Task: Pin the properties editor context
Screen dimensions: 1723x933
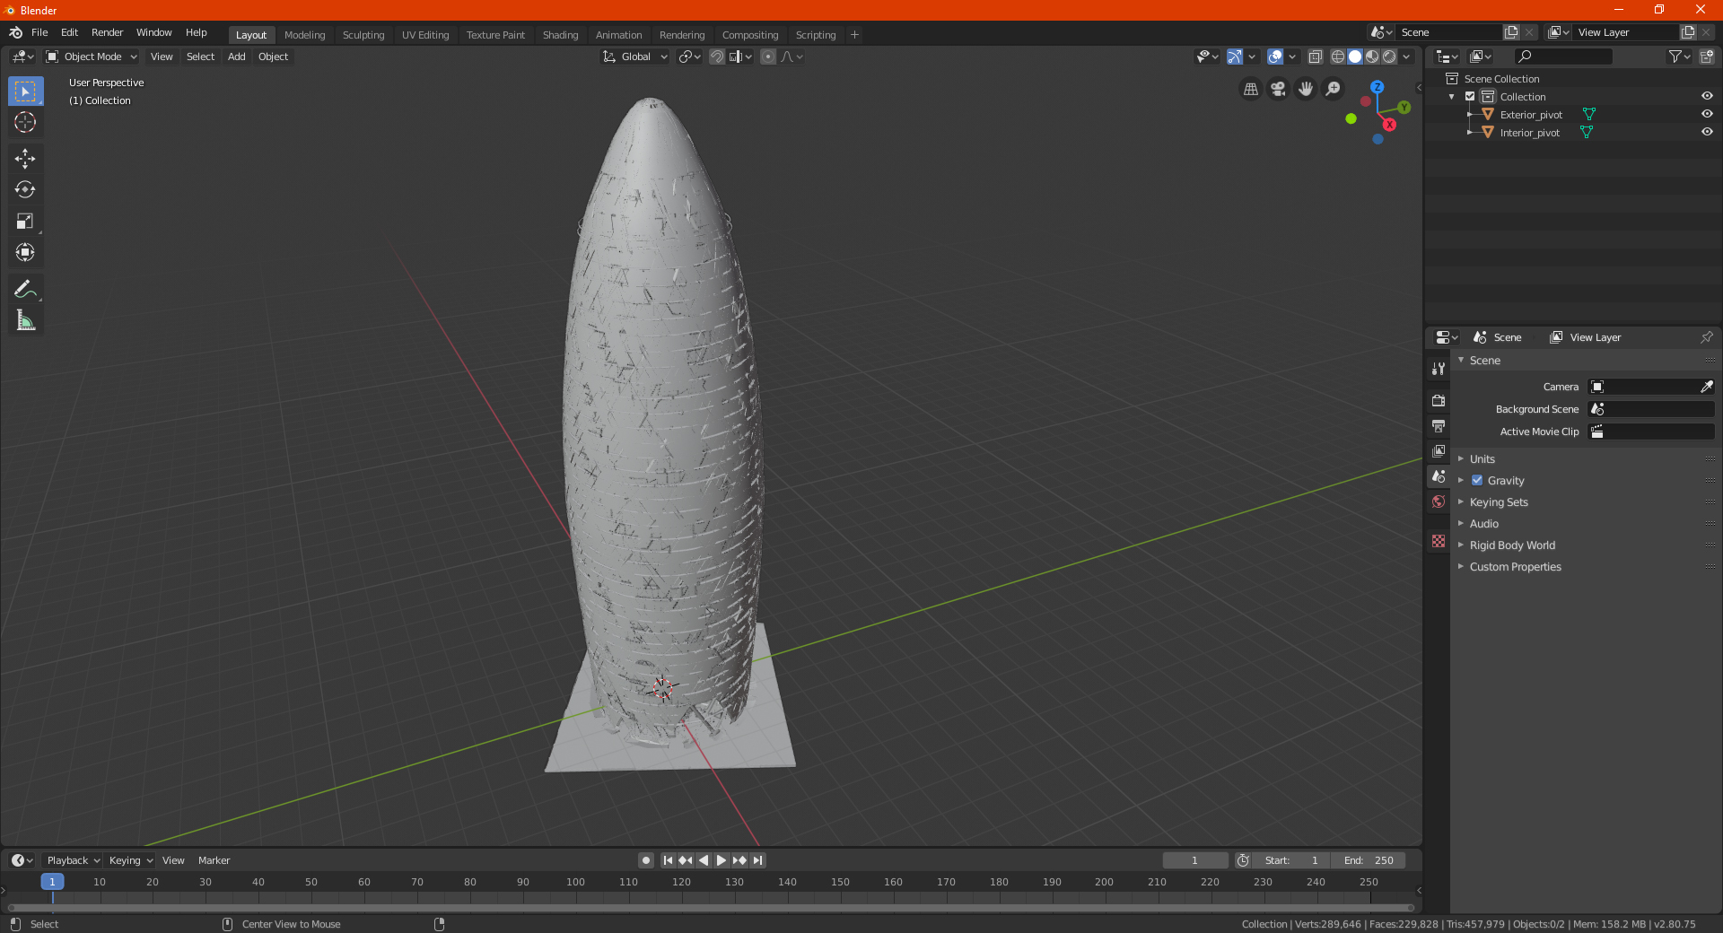Action: pyautogui.click(x=1707, y=337)
